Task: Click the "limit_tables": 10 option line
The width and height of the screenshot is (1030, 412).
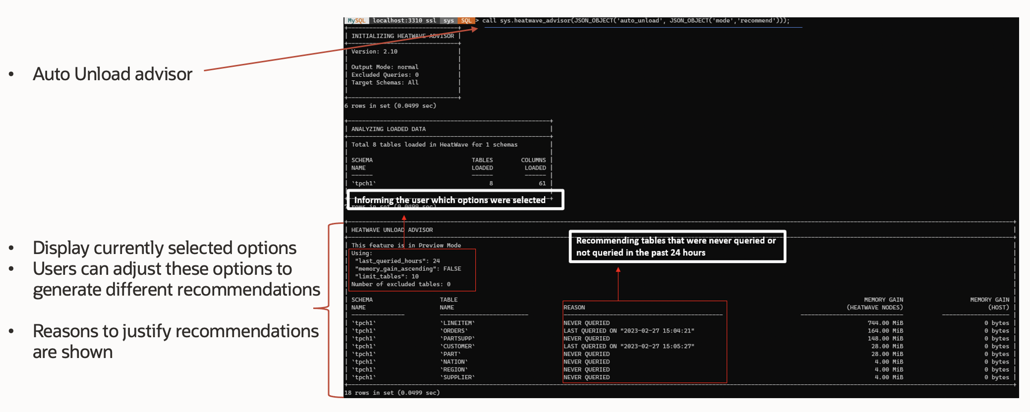Action: (x=387, y=276)
